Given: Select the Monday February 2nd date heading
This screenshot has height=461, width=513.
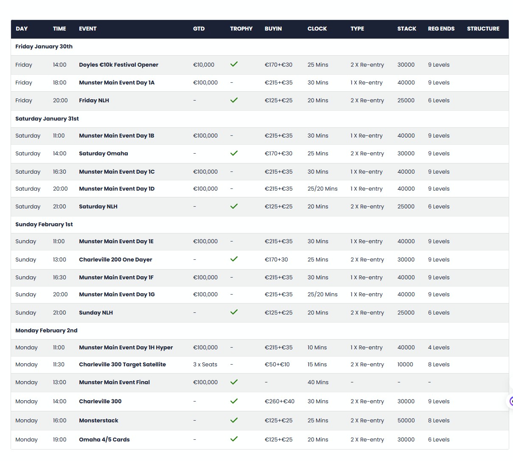Looking at the screenshot, I should coord(46,331).
